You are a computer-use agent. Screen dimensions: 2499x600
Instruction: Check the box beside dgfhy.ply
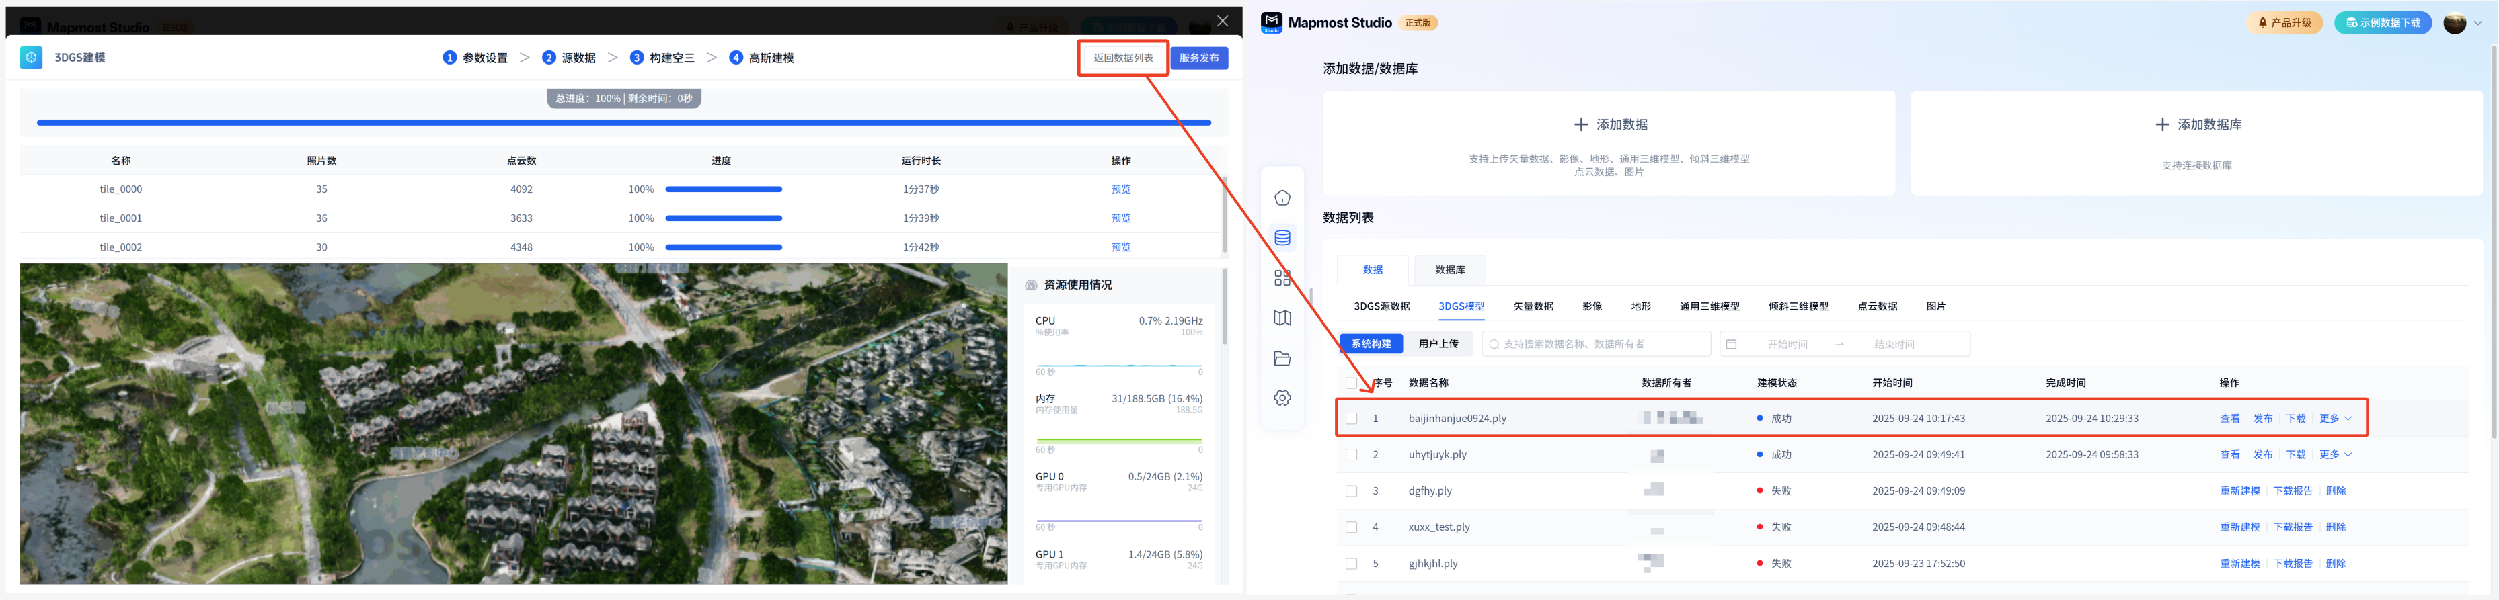coord(1350,491)
